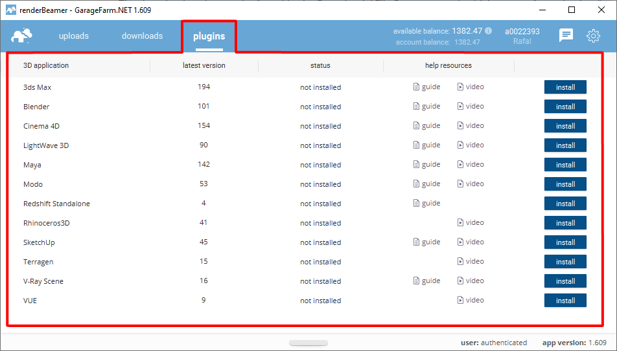Open the V-Ray Scene video

(x=471, y=281)
